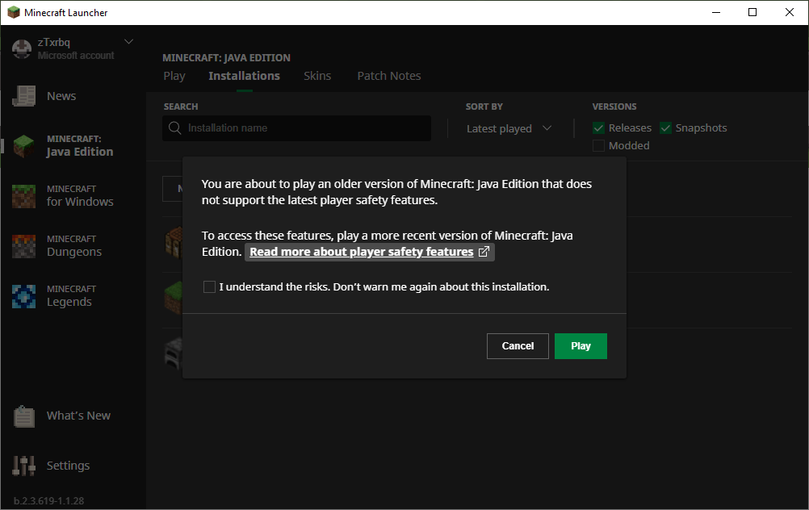Click the zTxrbq account avatar
This screenshot has height=510, width=809.
click(22, 48)
